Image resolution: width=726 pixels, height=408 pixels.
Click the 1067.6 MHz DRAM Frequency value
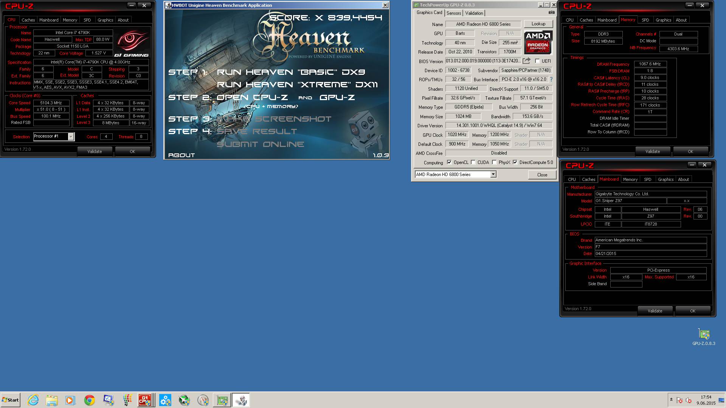coord(650,64)
